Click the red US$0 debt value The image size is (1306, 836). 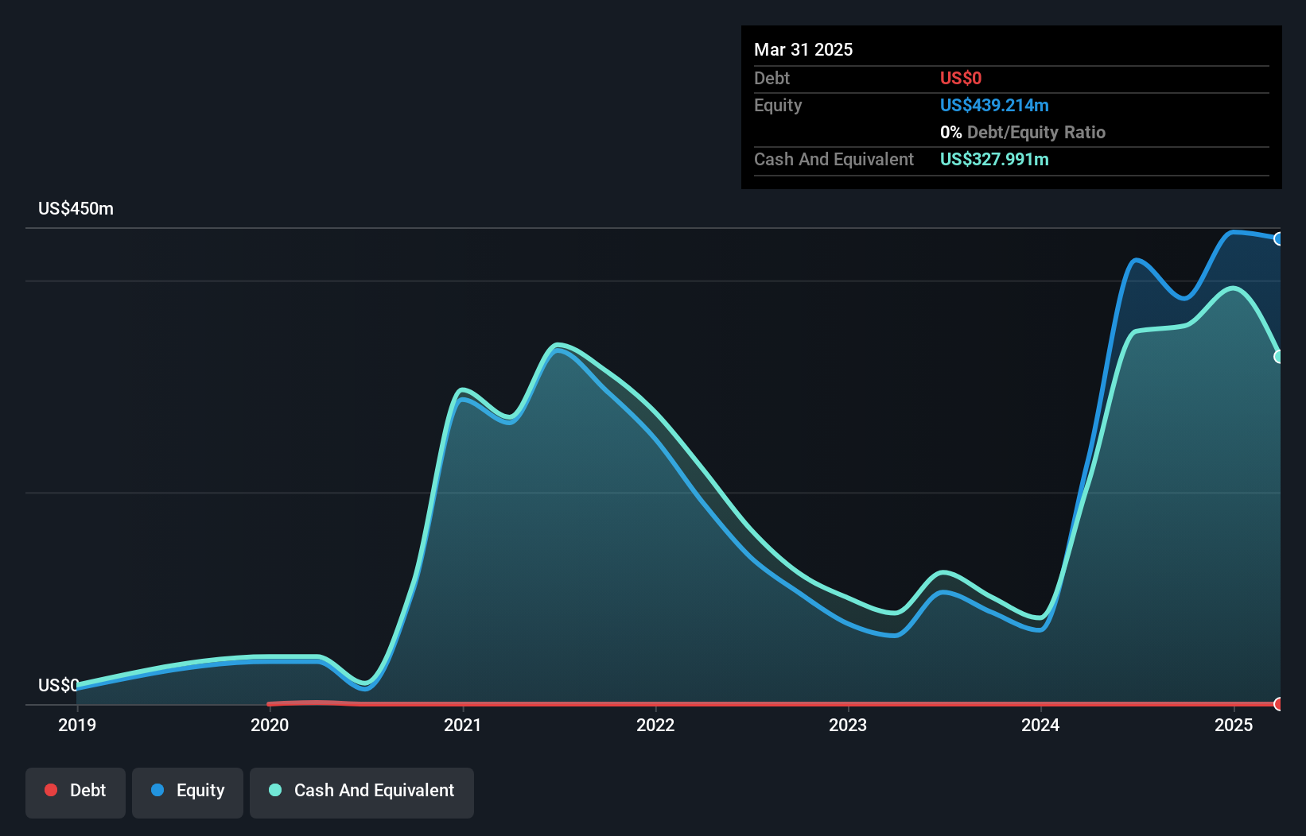961,78
